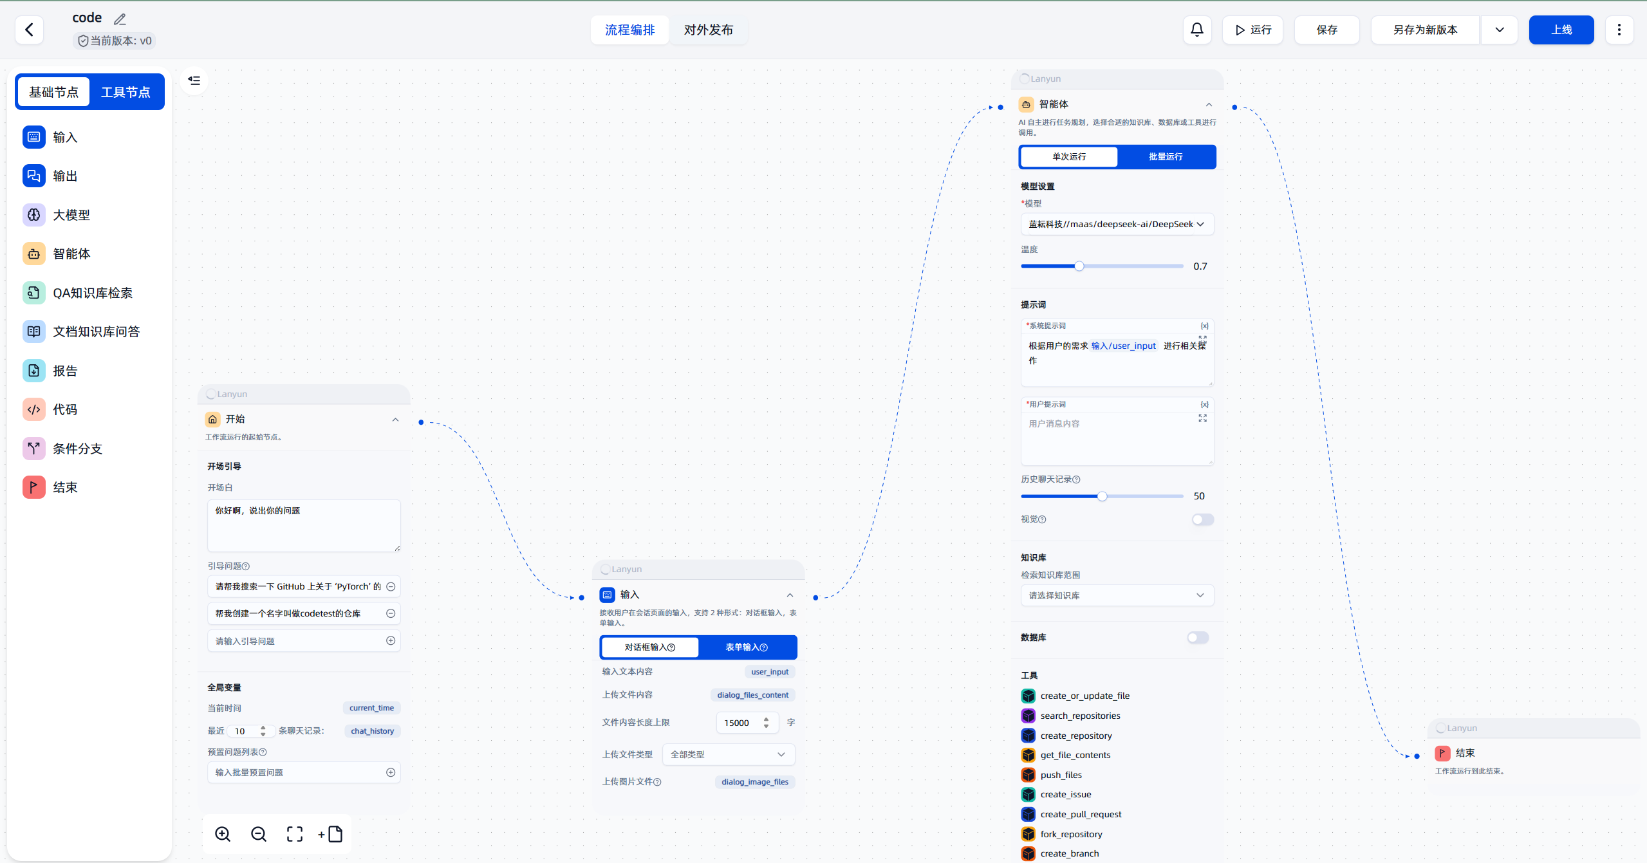The height and width of the screenshot is (863, 1647).
Task: Switch to the 对外发布 tab
Action: [x=708, y=30]
